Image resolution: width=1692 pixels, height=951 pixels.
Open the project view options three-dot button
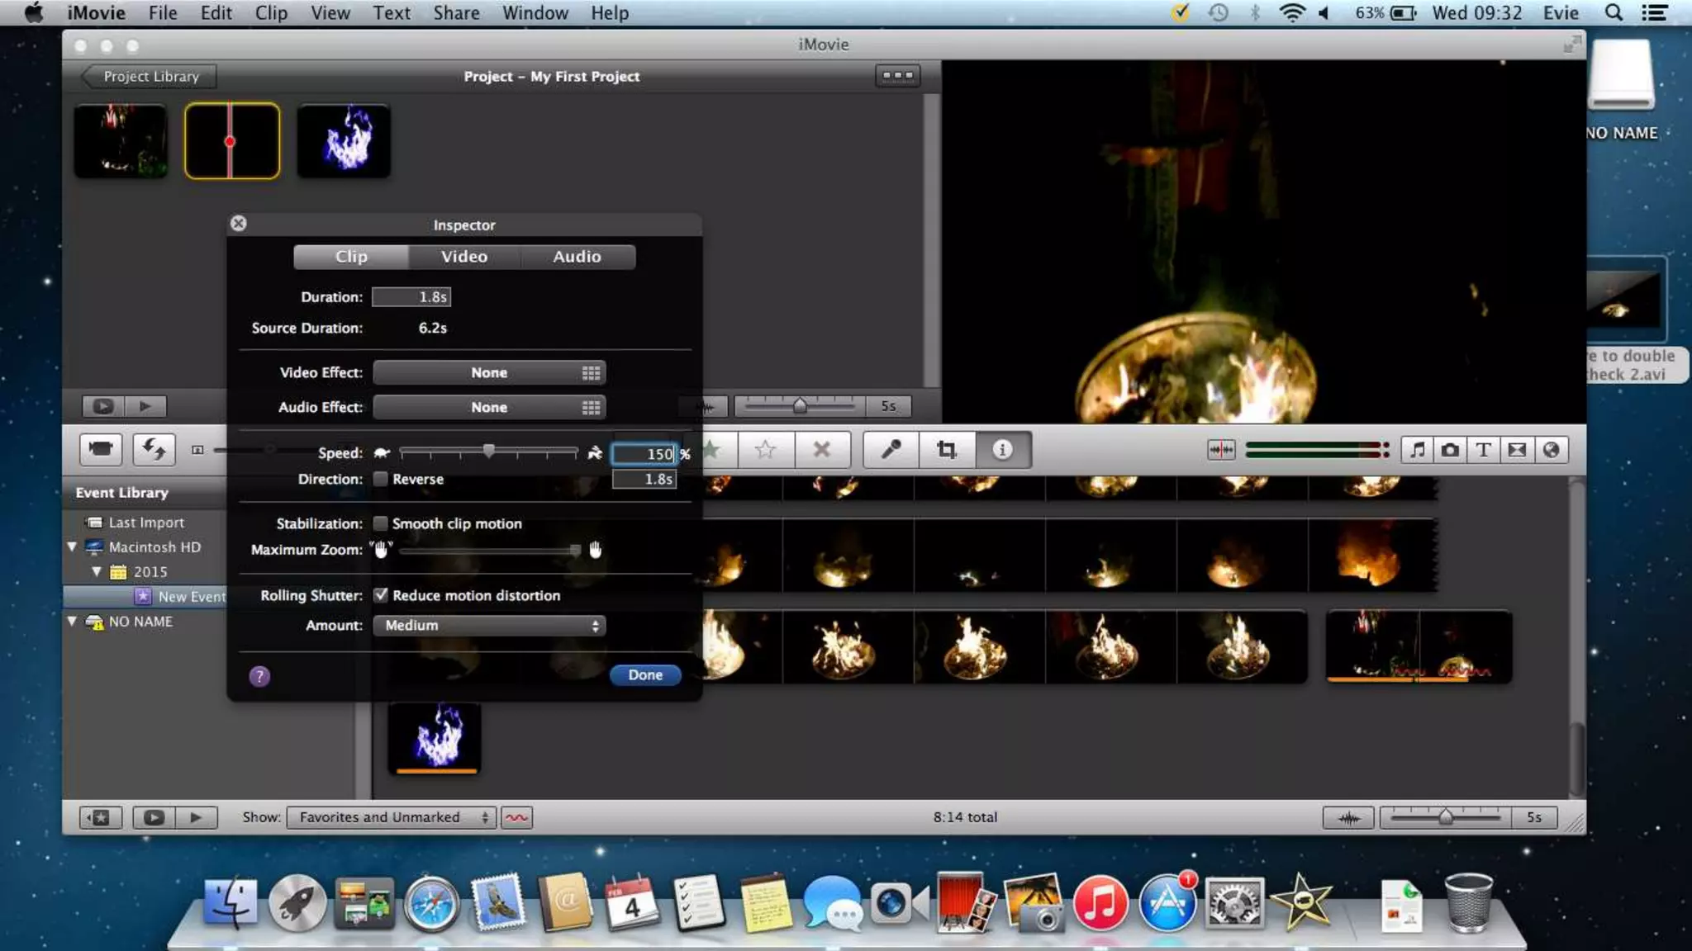click(898, 76)
